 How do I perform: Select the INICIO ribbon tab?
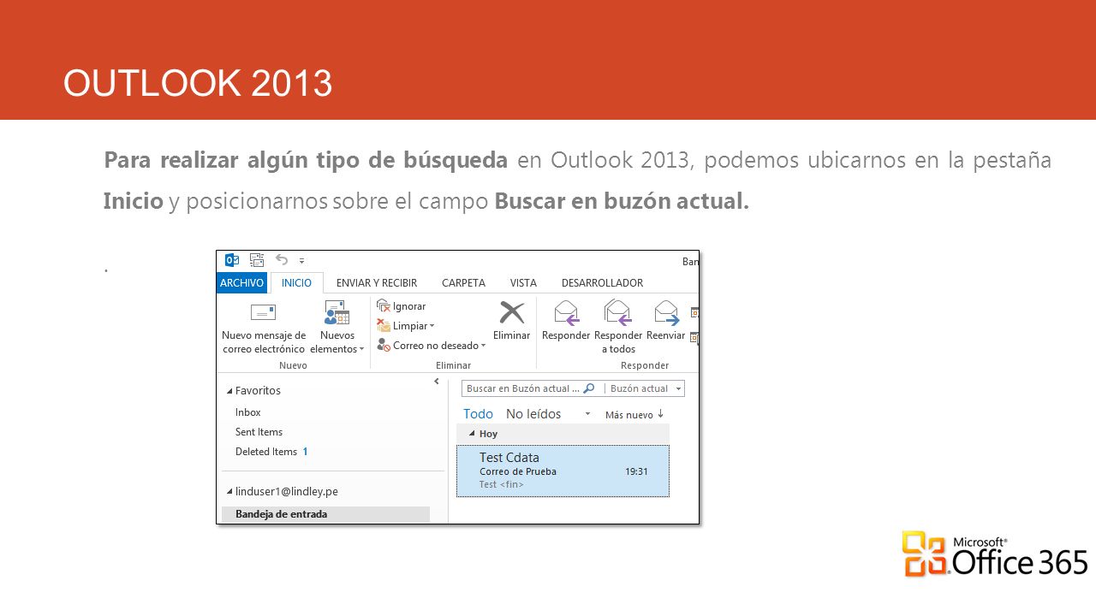(x=297, y=283)
